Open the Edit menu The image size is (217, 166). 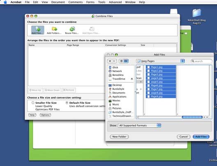pos(36,2)
